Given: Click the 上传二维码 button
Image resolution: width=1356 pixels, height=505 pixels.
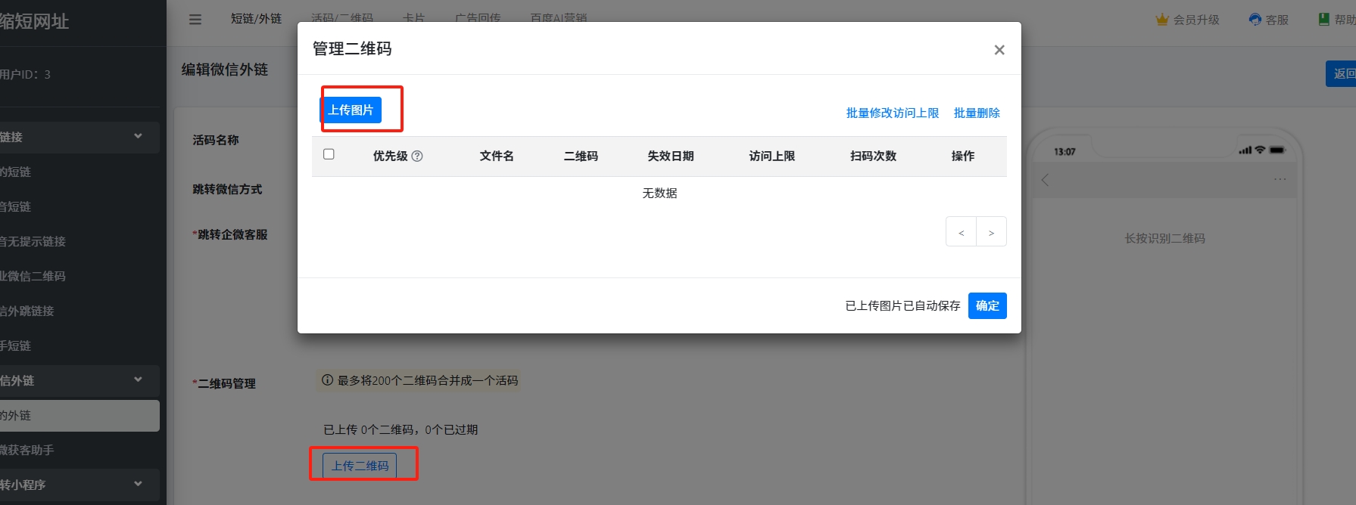Looking at the screenshot, I should pyautogui.click(x=360, y=466).
